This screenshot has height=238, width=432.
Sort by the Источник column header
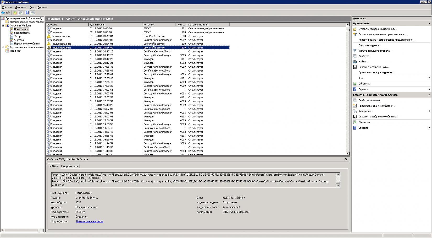coord(159,25)
